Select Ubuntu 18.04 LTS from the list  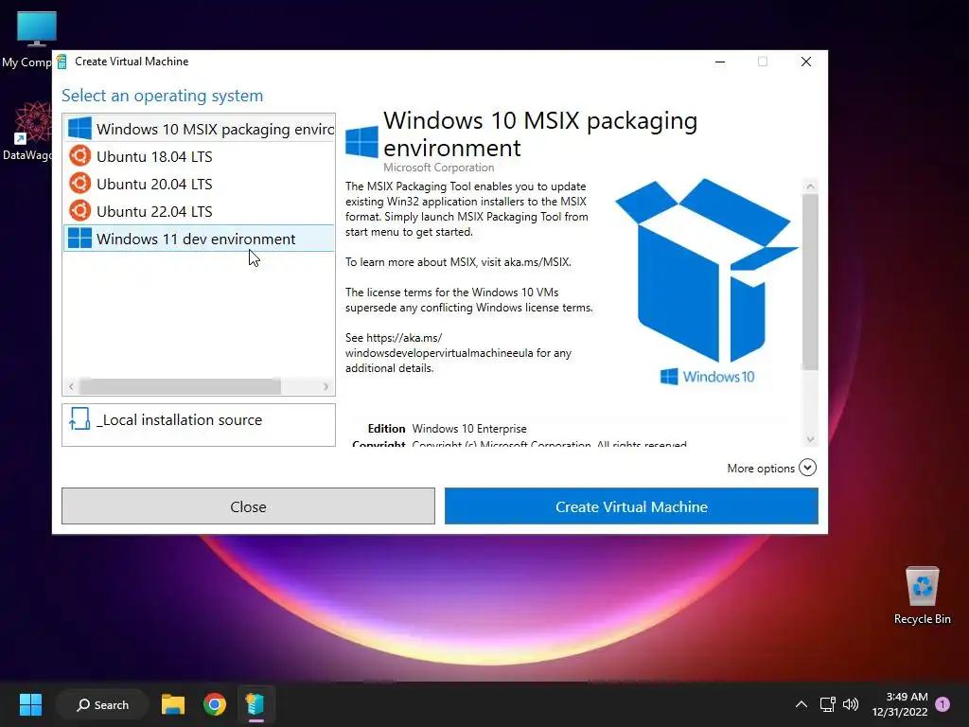pyautogui.click(x=199, y=156)
